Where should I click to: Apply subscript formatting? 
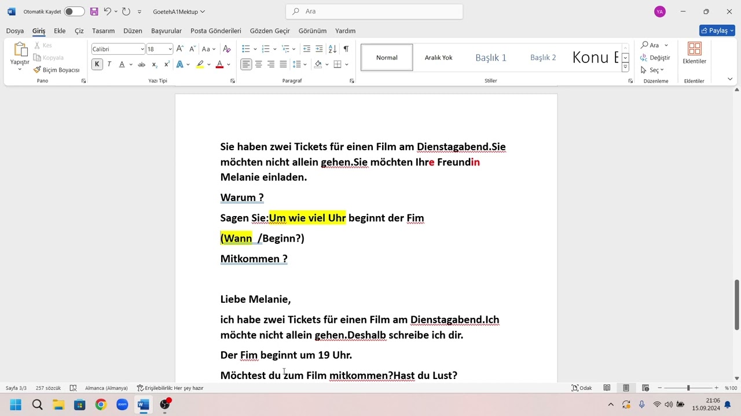coord(155,65)
